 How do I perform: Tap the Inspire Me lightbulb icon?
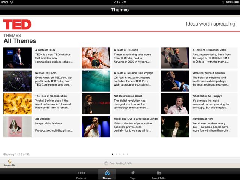(9, 162)
